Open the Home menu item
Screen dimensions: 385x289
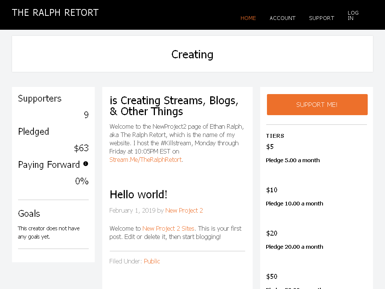coord(248,18)
